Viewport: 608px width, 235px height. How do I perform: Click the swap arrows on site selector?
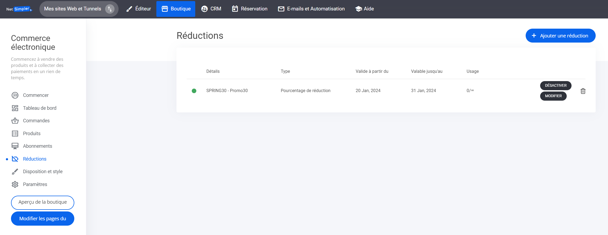click(110, 9)
